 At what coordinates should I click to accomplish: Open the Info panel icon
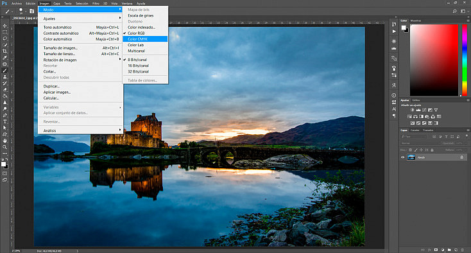coord(394,95)
